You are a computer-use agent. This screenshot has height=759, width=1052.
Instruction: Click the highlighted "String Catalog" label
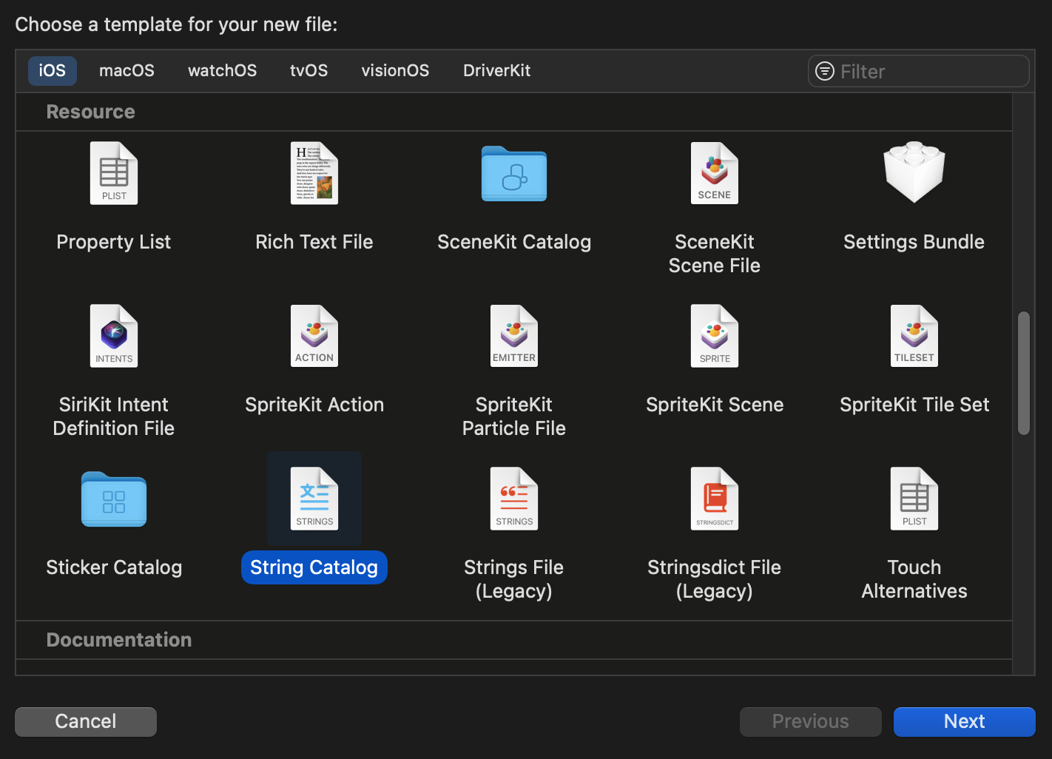pyautogui.click(x=314, y=567)
